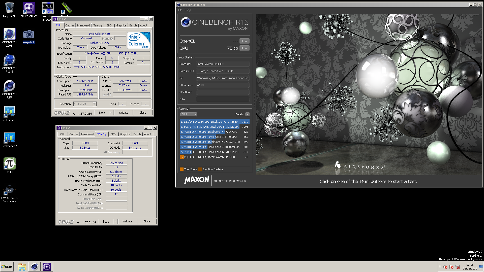Click the Info input field
484x272 pixels.
pyautogui.click(x=223, y=99)
